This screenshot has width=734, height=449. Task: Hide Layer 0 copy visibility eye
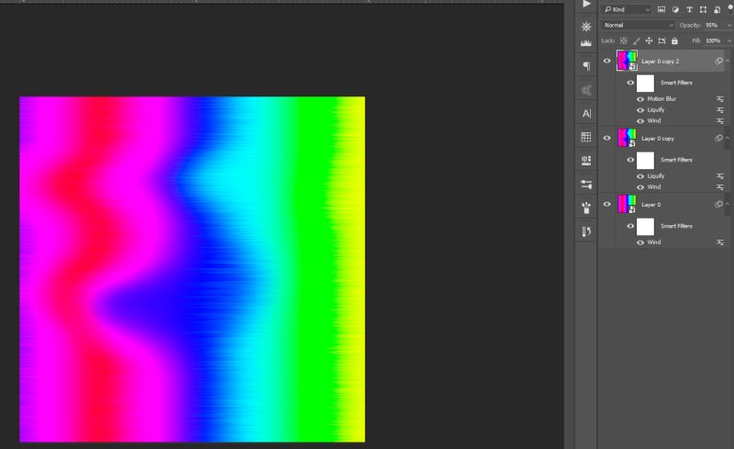607,139
